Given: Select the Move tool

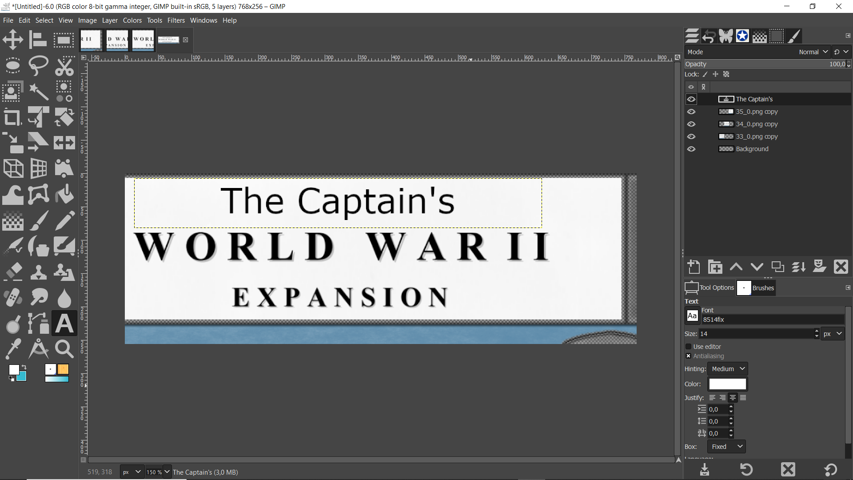Looking at the screenshot, I should (13, 40).
